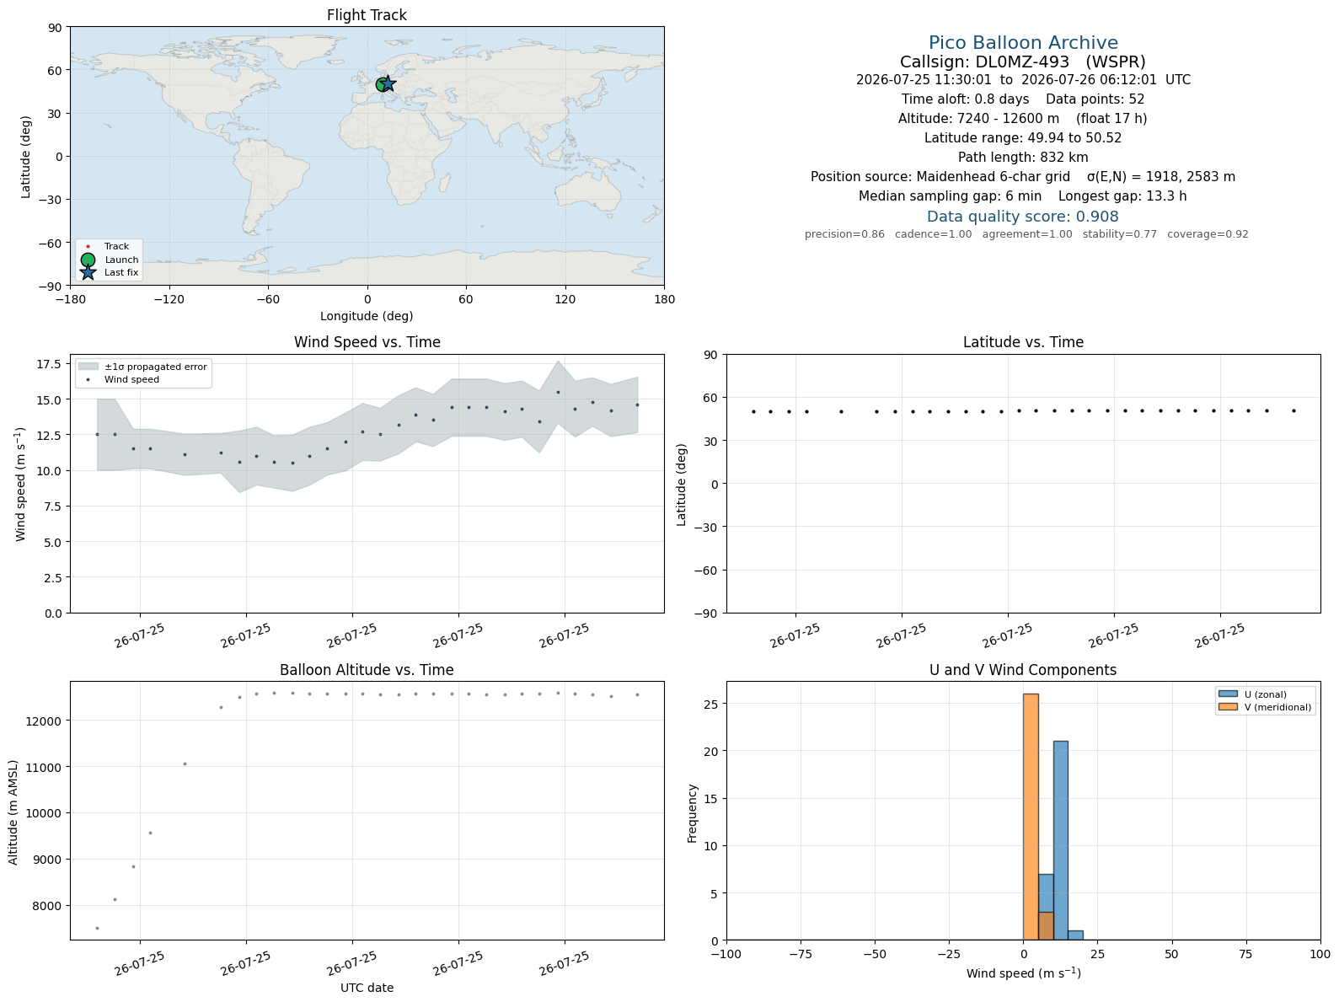Click the "Time aloft: 0.8 days" line
The height and width of the screenshot is (1002, 1339).
[1023, 99]
